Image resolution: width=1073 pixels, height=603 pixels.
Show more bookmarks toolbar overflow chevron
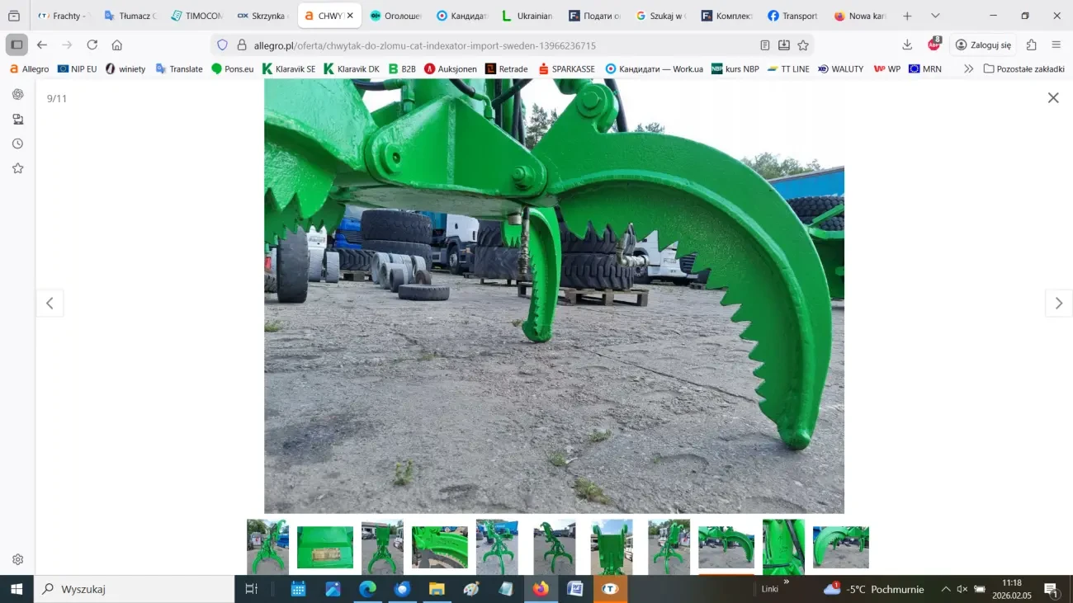tap(968, 69)
